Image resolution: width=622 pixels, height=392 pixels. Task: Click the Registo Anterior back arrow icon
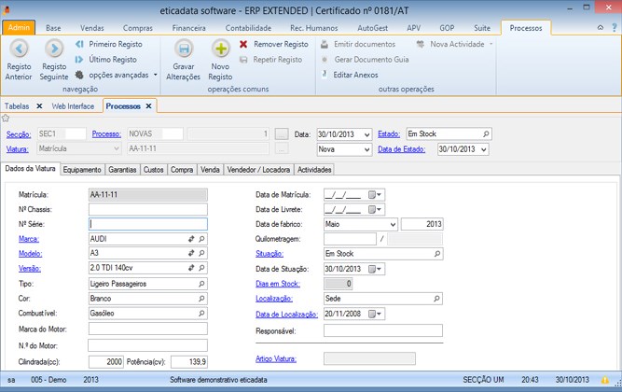point(19,48)
